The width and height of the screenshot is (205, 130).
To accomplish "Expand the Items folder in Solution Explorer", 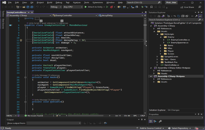I will point(161,45).
